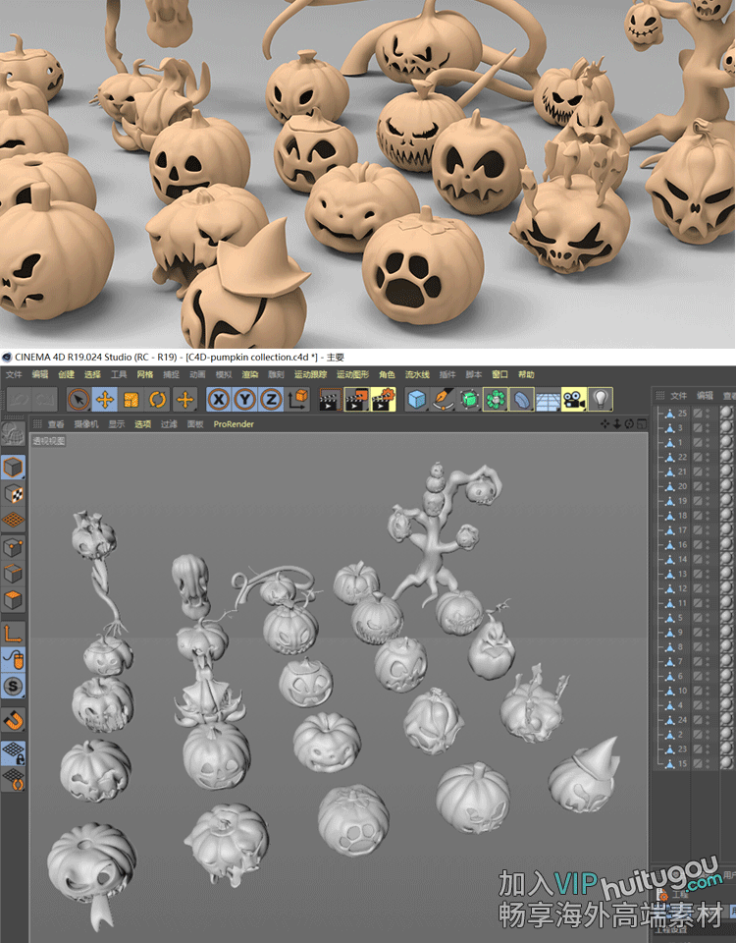Open the 显示 viewport display menu
736x943 pixels.
[117, 424]
